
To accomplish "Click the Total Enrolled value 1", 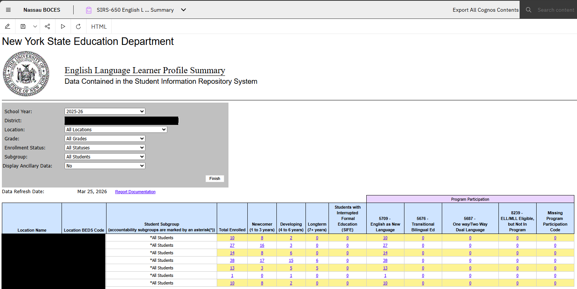I will click(232, 275).
